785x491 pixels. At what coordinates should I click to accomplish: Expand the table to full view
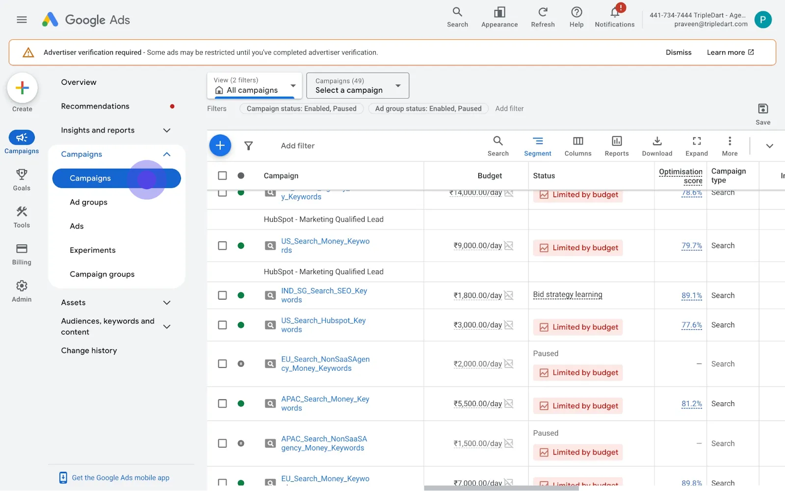697,146
